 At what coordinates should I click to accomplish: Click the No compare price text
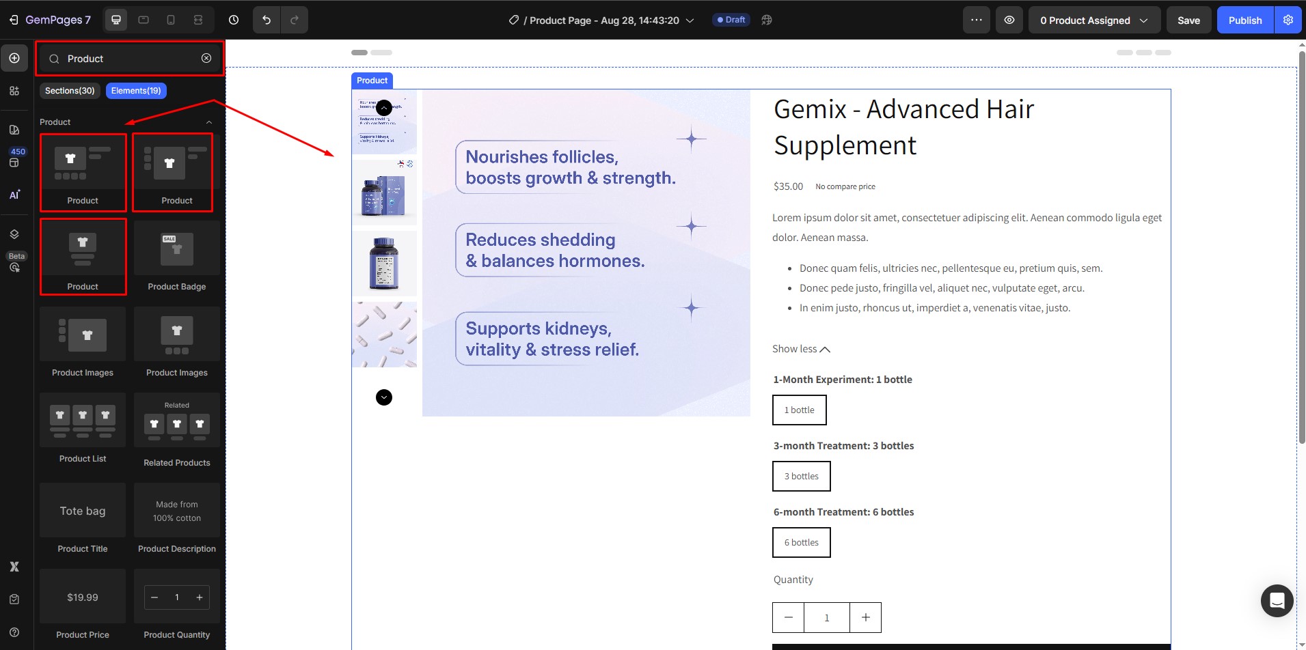pos(845,186)
